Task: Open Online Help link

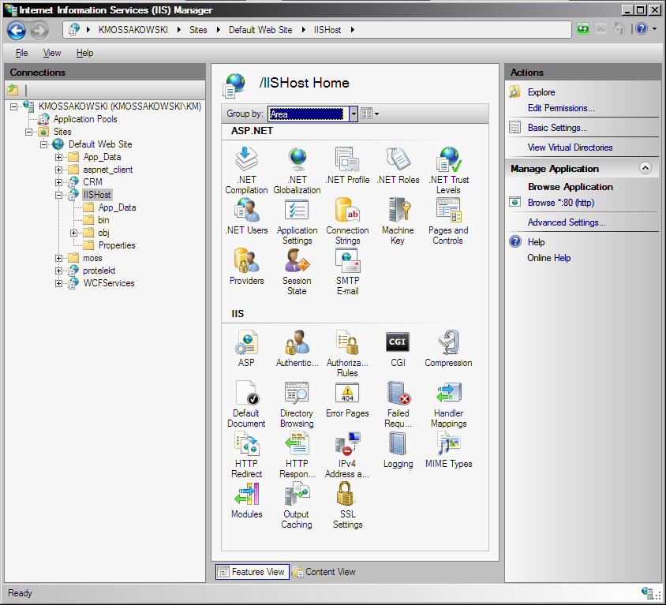Action: (548, 258)
